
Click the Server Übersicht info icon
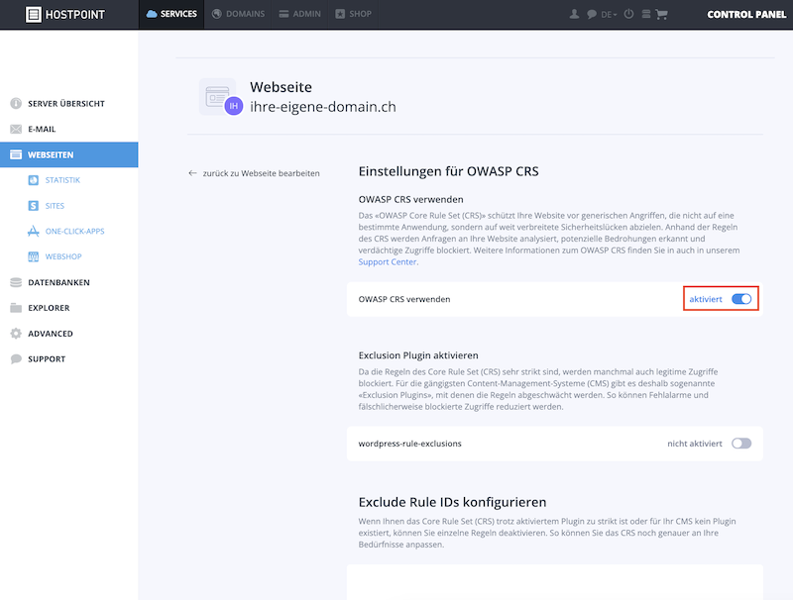coord(16,104)
